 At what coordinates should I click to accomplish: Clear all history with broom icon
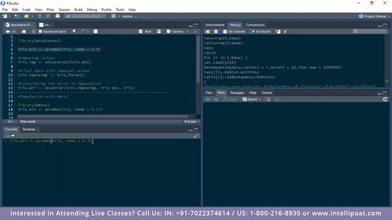point(285,31)
